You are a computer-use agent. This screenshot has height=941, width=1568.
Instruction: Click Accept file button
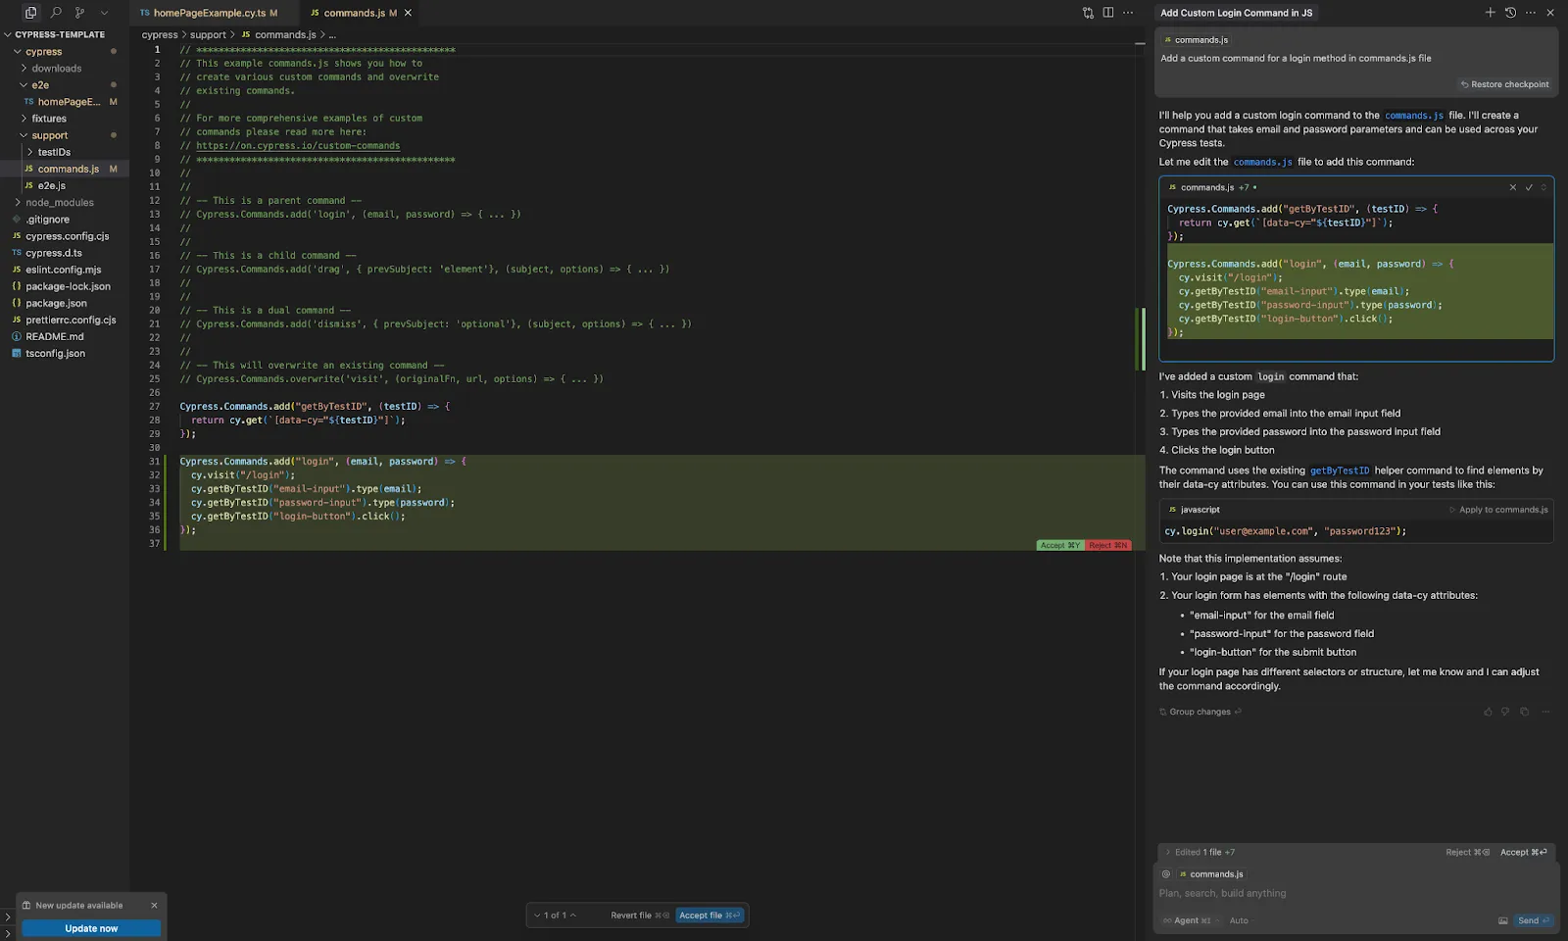pyautogui.click(x=710, y=916)
